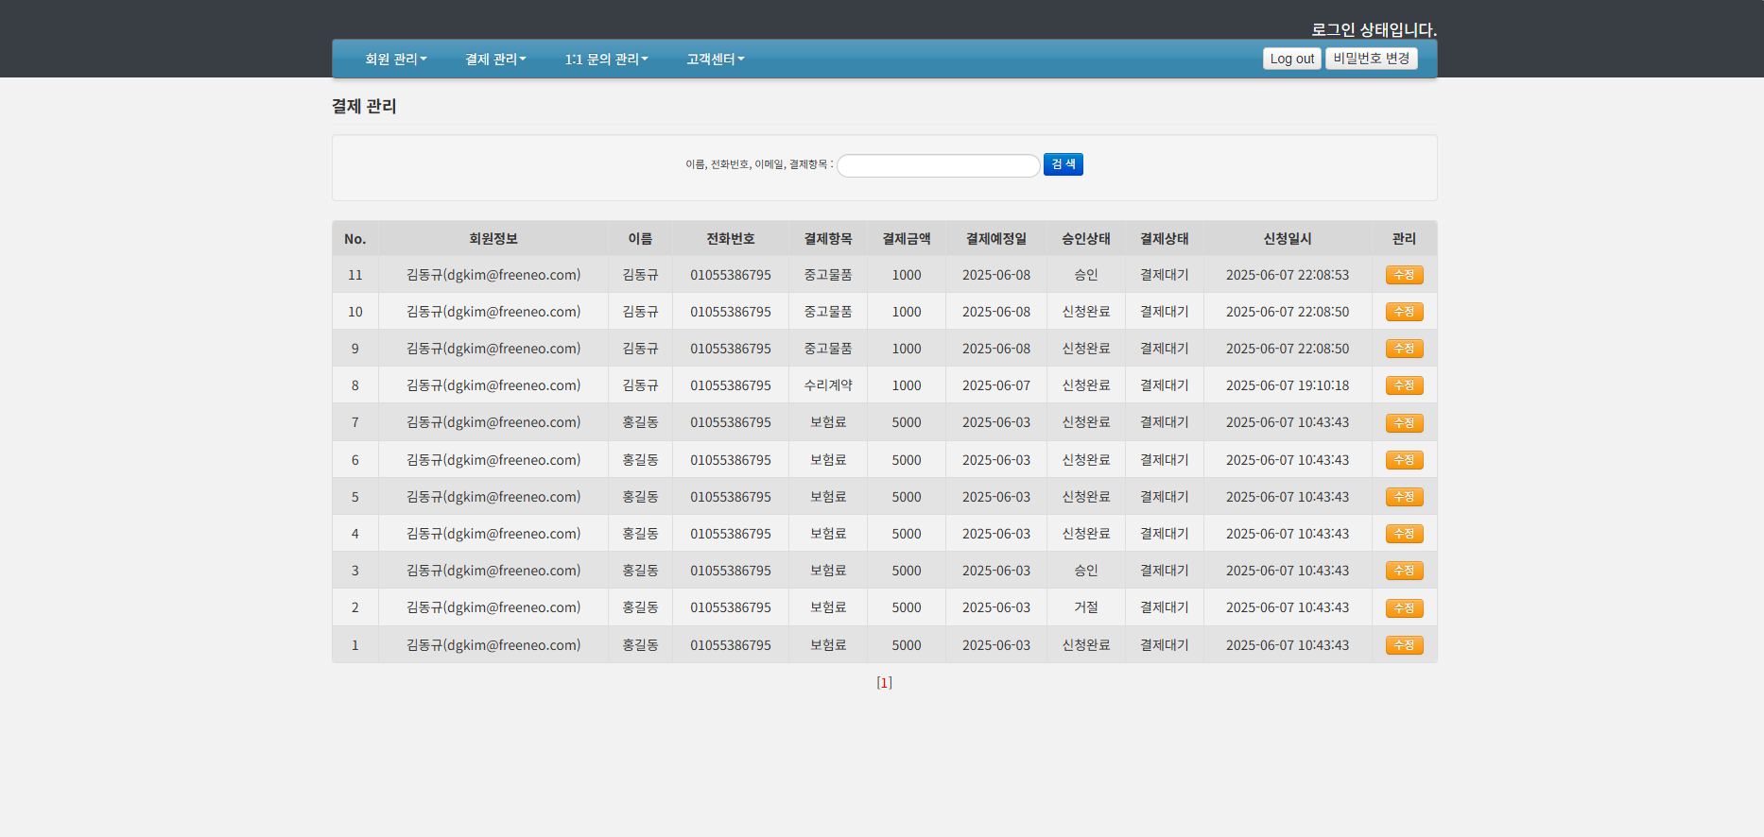Click 중고물품 item in row 11
This screenshot has width=1764, height=837.
(828, 275)
